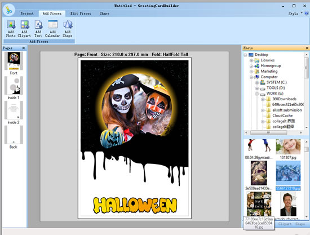
Task: Click the Add Clipart icon
Action: point(24,29)
